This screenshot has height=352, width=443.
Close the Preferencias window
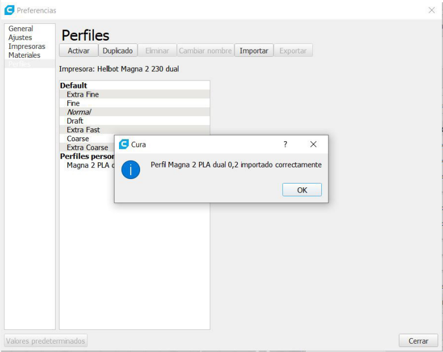point(431,10)
